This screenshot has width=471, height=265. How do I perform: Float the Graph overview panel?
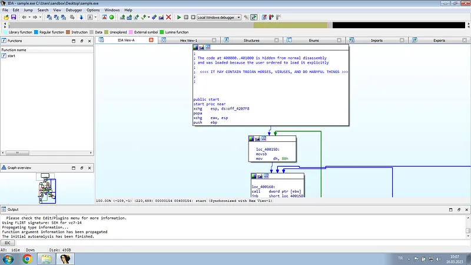82,168
